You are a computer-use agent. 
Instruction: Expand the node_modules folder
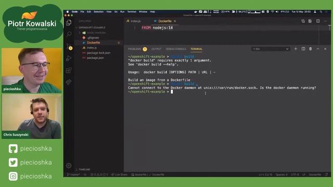[96, 33]
